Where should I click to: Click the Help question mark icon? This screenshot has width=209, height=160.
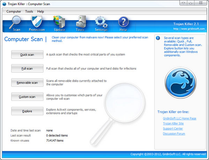tap(123, 23)
